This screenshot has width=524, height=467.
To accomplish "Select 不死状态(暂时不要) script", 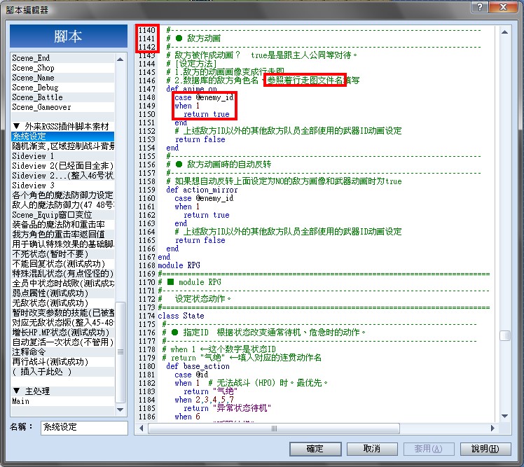I will point(62,254).
